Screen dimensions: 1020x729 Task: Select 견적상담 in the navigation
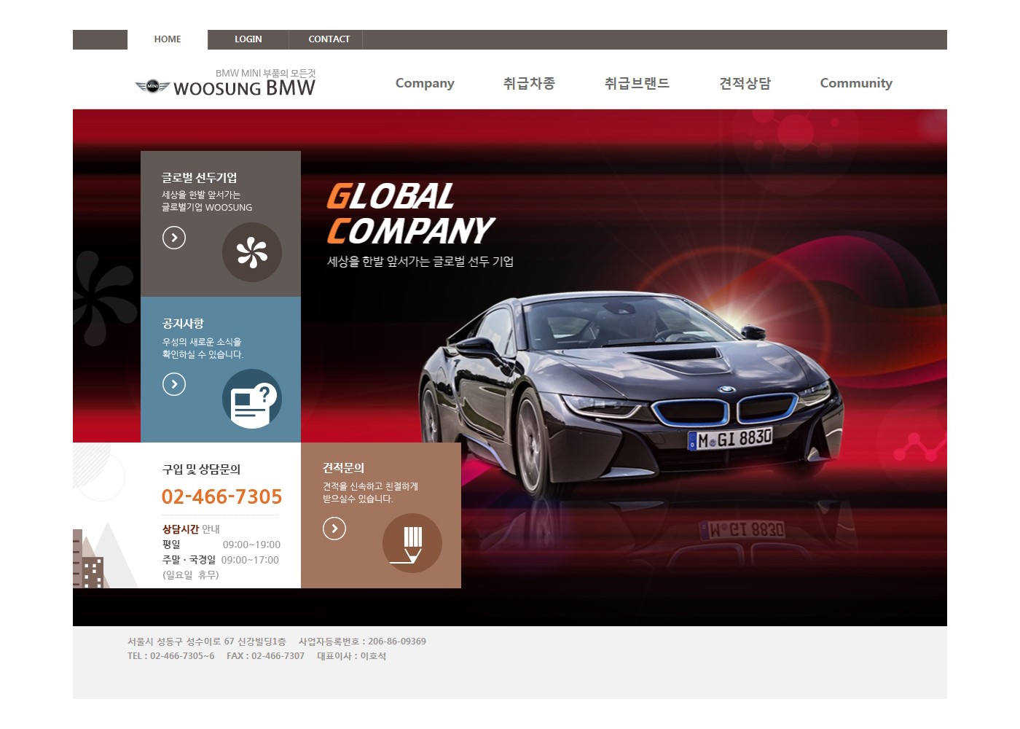(x=745, y=83)
